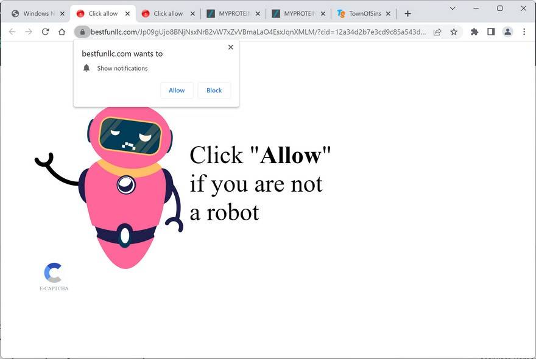This screenshot has width=536, height=359.
Task: Share this page icon in address bar
Action: [437, 32]
